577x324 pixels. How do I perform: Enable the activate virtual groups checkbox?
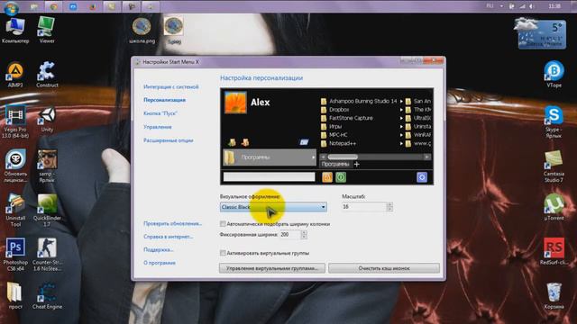(x=223, y=253)
